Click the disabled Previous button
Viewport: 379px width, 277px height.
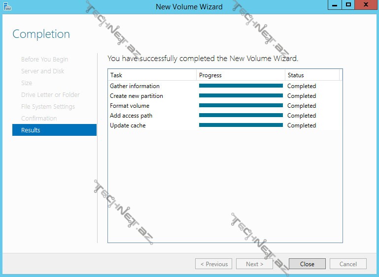pyautogui.click(x=214, y=264)
